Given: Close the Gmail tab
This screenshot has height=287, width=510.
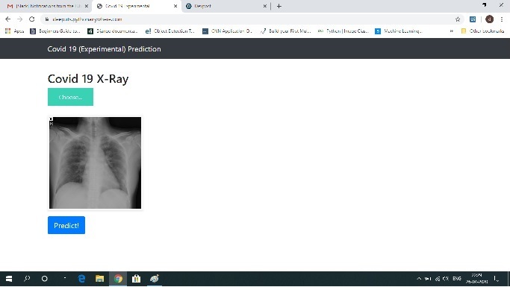Looking at the screenshot, I should coord(87,6).
